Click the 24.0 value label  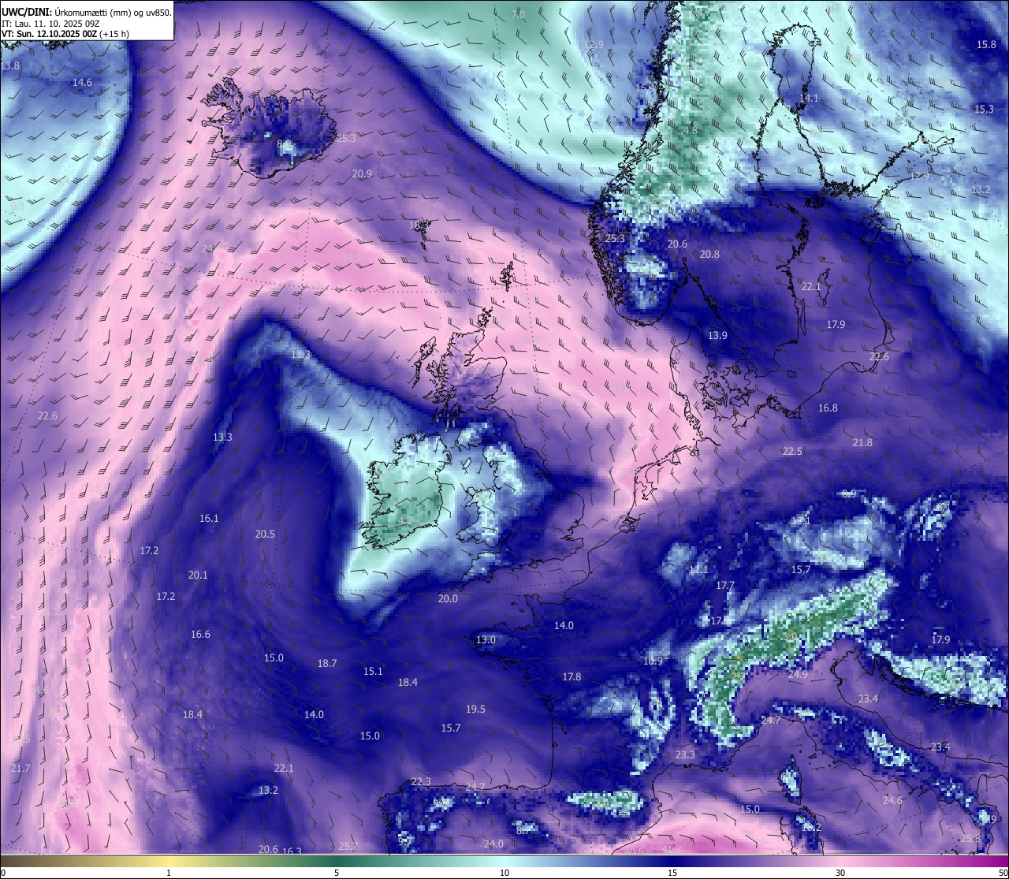(493, 844)
